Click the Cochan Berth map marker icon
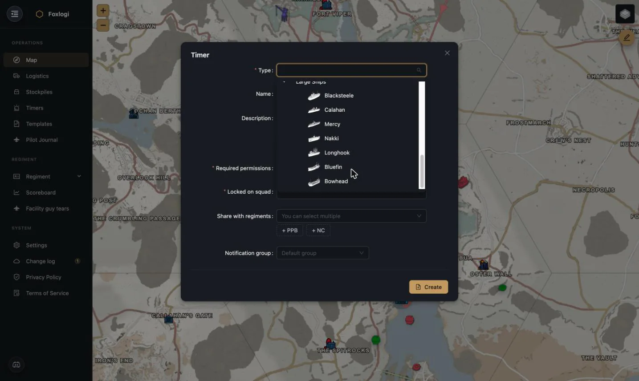Image resolution: width=639 pixels, height=381 pixels. click(134, 114)
